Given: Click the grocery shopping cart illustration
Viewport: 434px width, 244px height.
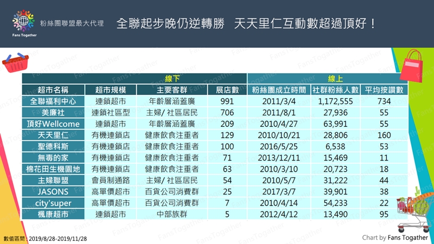Looking at the screenshot, I should coord(414,210).
